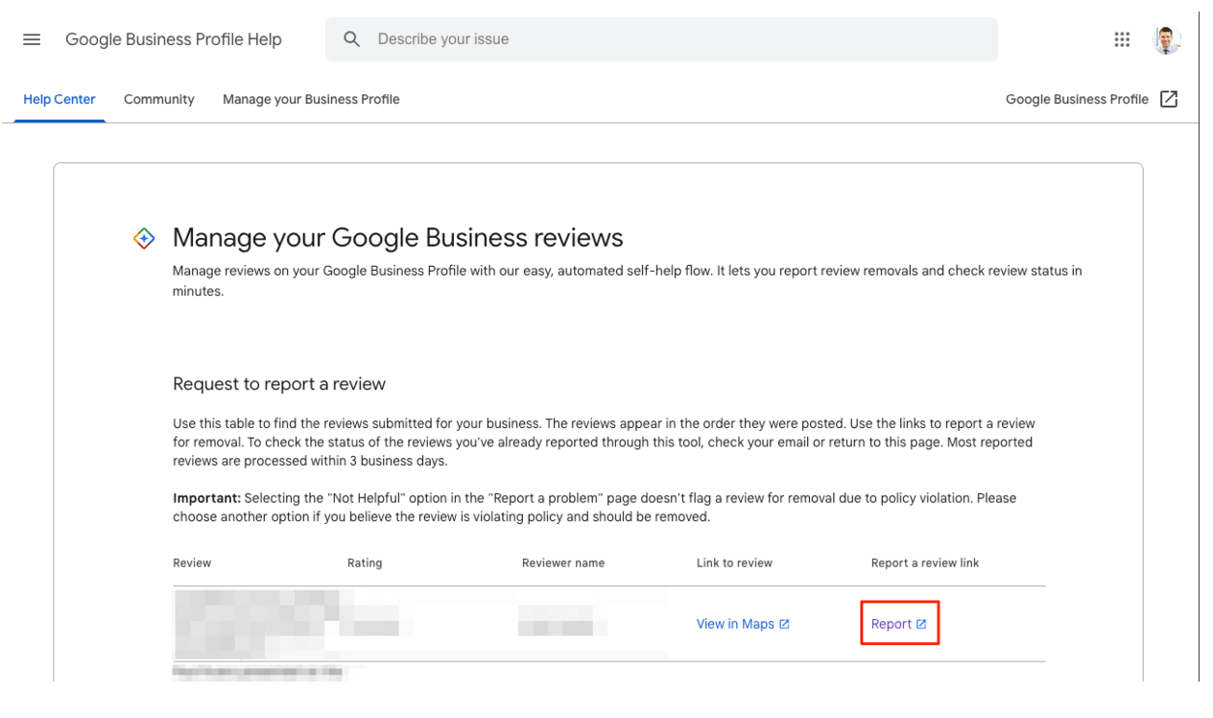Click the Report link
This screenshot has width=1213, height=718.
[892, 624]
